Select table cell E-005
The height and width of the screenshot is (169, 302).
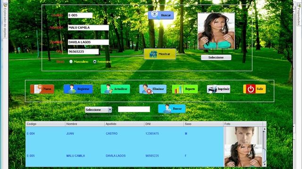(45, 155)
